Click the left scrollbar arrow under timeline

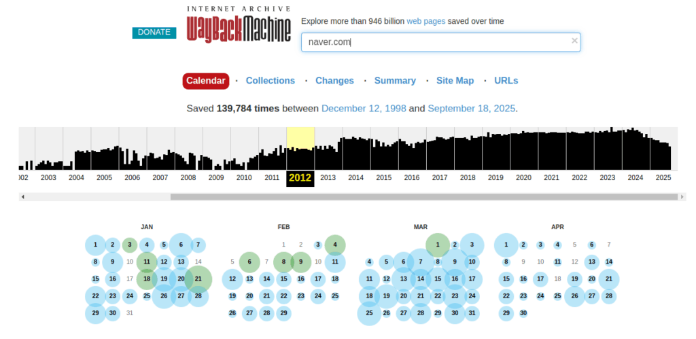pyautogui.click(x=23, y=197)
